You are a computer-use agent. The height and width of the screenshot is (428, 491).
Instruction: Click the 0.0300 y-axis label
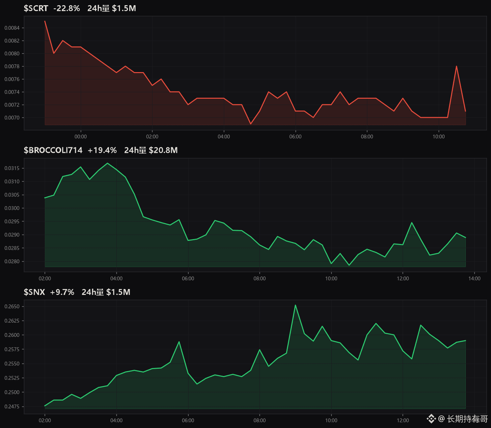coord(12,208)
